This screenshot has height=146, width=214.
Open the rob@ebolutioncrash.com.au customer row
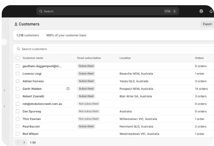113,104
